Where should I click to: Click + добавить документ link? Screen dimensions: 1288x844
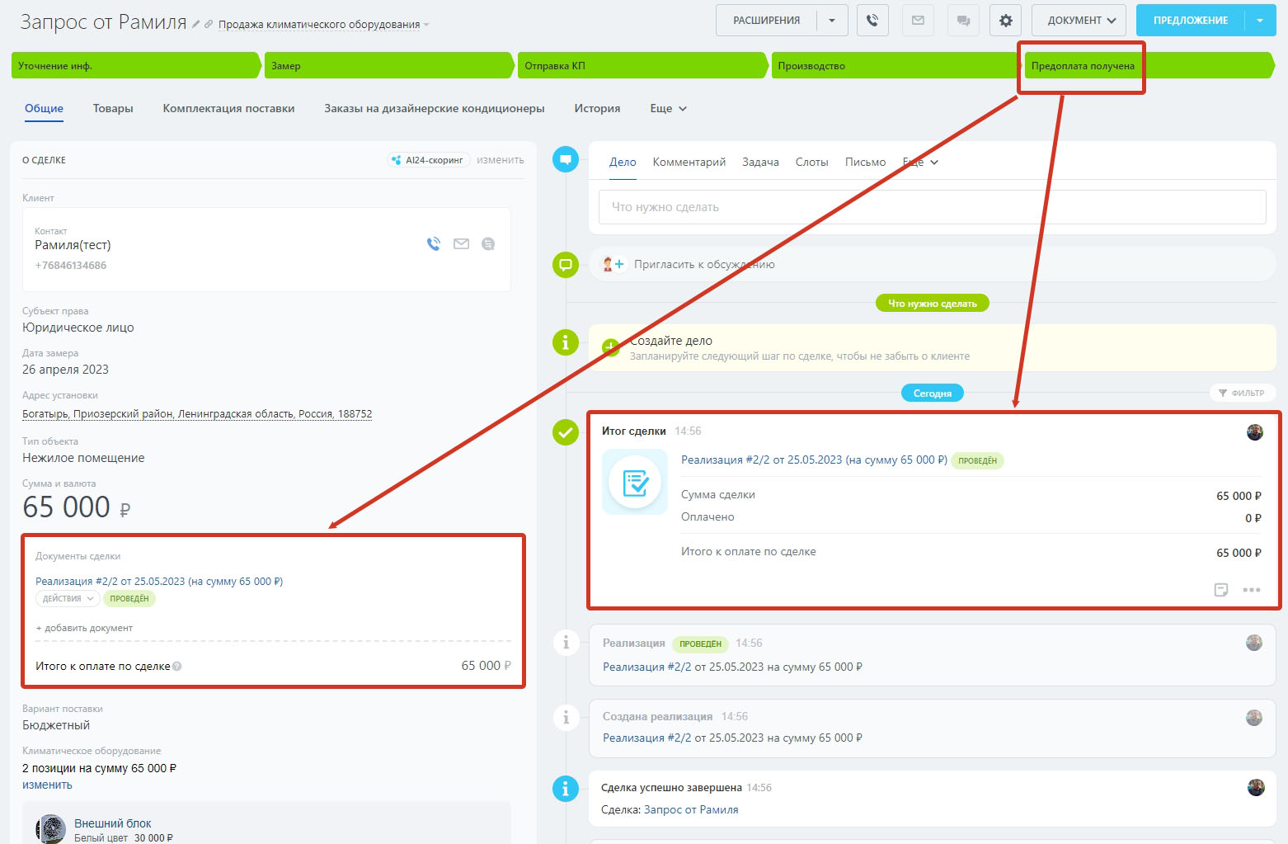pyautogui.click(x=84, y=629)
